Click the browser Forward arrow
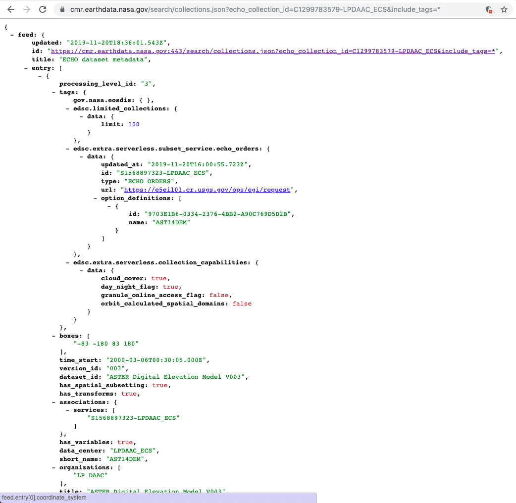Image resolution: width=516 pixels, height=503 pixels. [27, 9]
